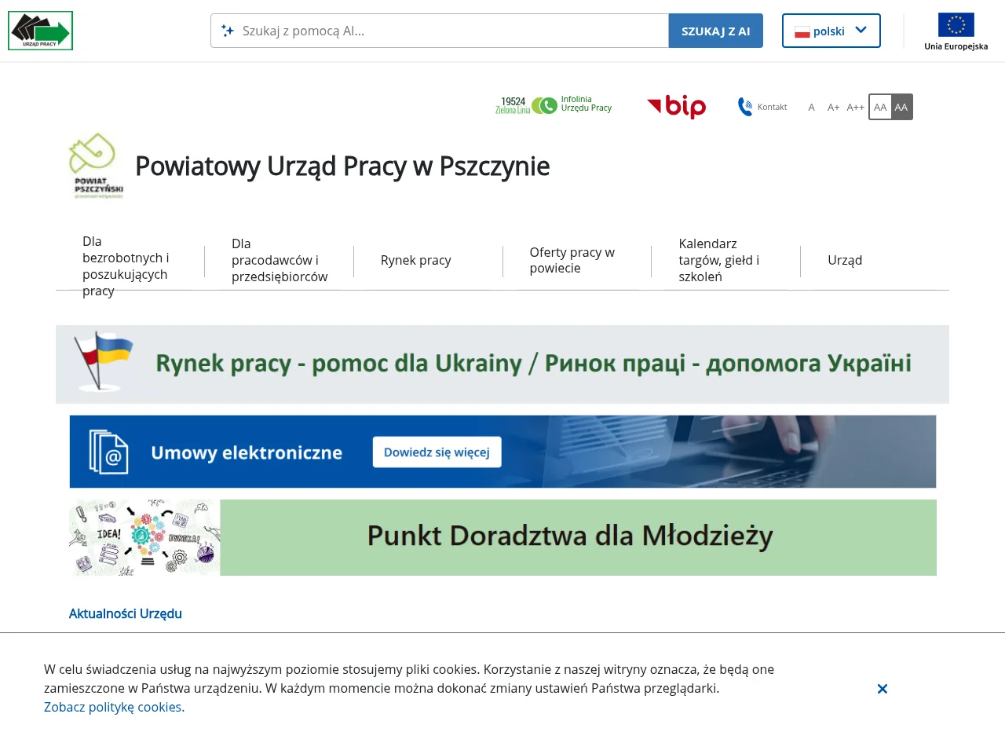Click the IDEA doodle image in youth banner
The height and width of the screenshot is (754, 1005).
144,537
